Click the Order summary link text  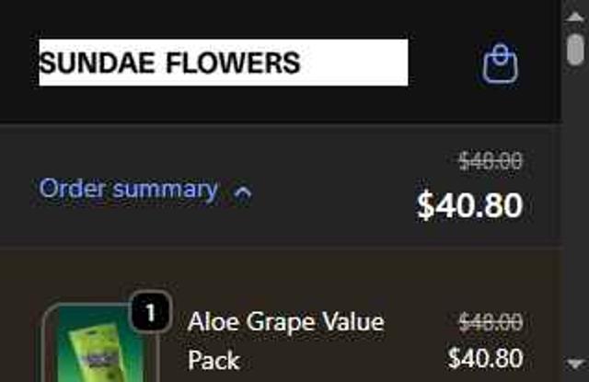click(128, 190)
